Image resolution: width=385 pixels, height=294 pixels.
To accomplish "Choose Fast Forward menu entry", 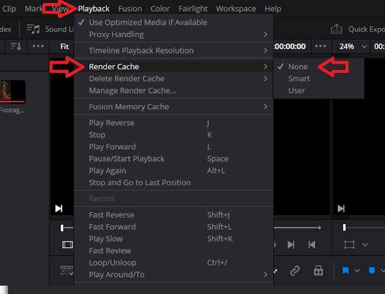I will pos(174,227).
